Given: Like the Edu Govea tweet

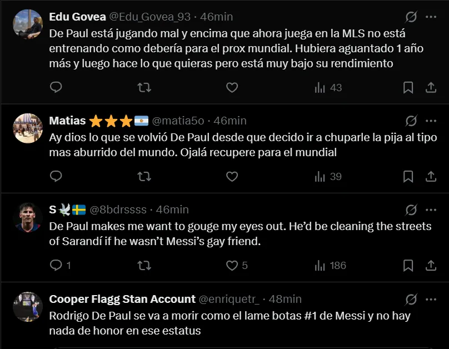Looking at the screenshot, I should pos(232,87).
